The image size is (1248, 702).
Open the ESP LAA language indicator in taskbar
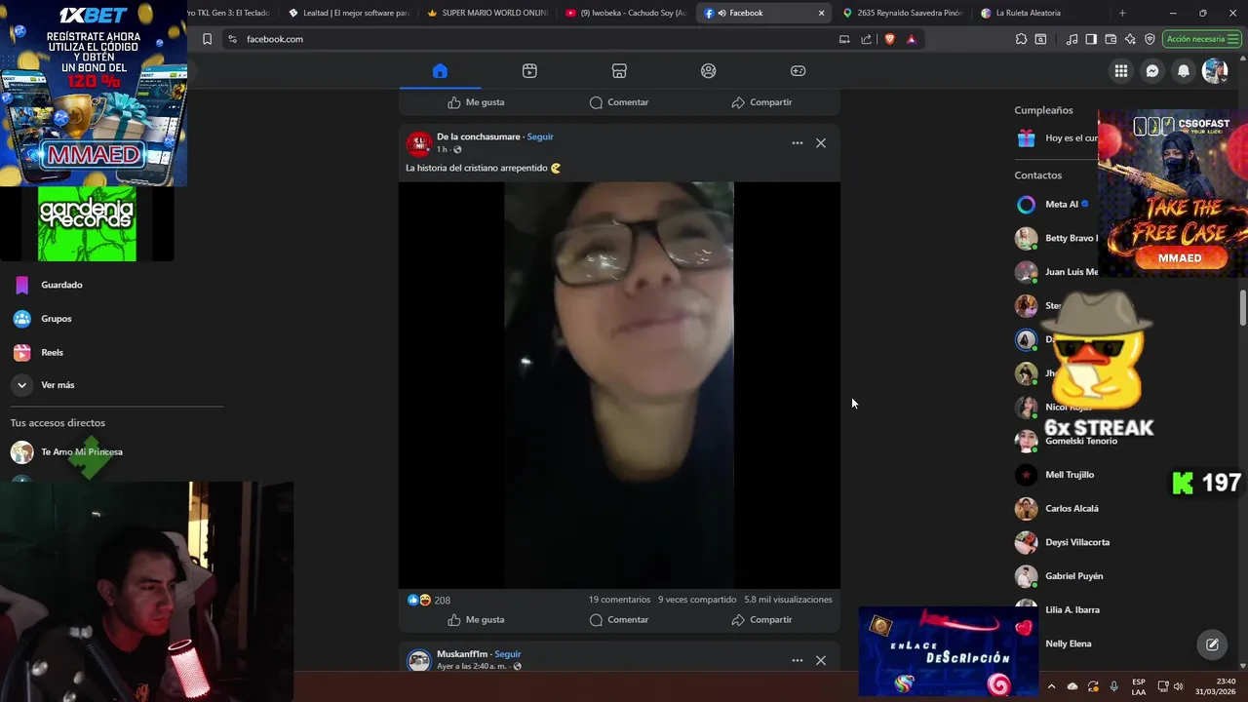pos(1139,686)
